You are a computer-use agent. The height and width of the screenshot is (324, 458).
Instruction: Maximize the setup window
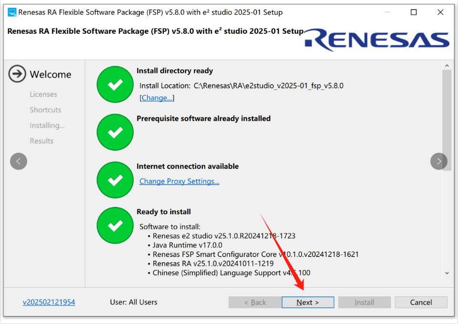point(414,12)
